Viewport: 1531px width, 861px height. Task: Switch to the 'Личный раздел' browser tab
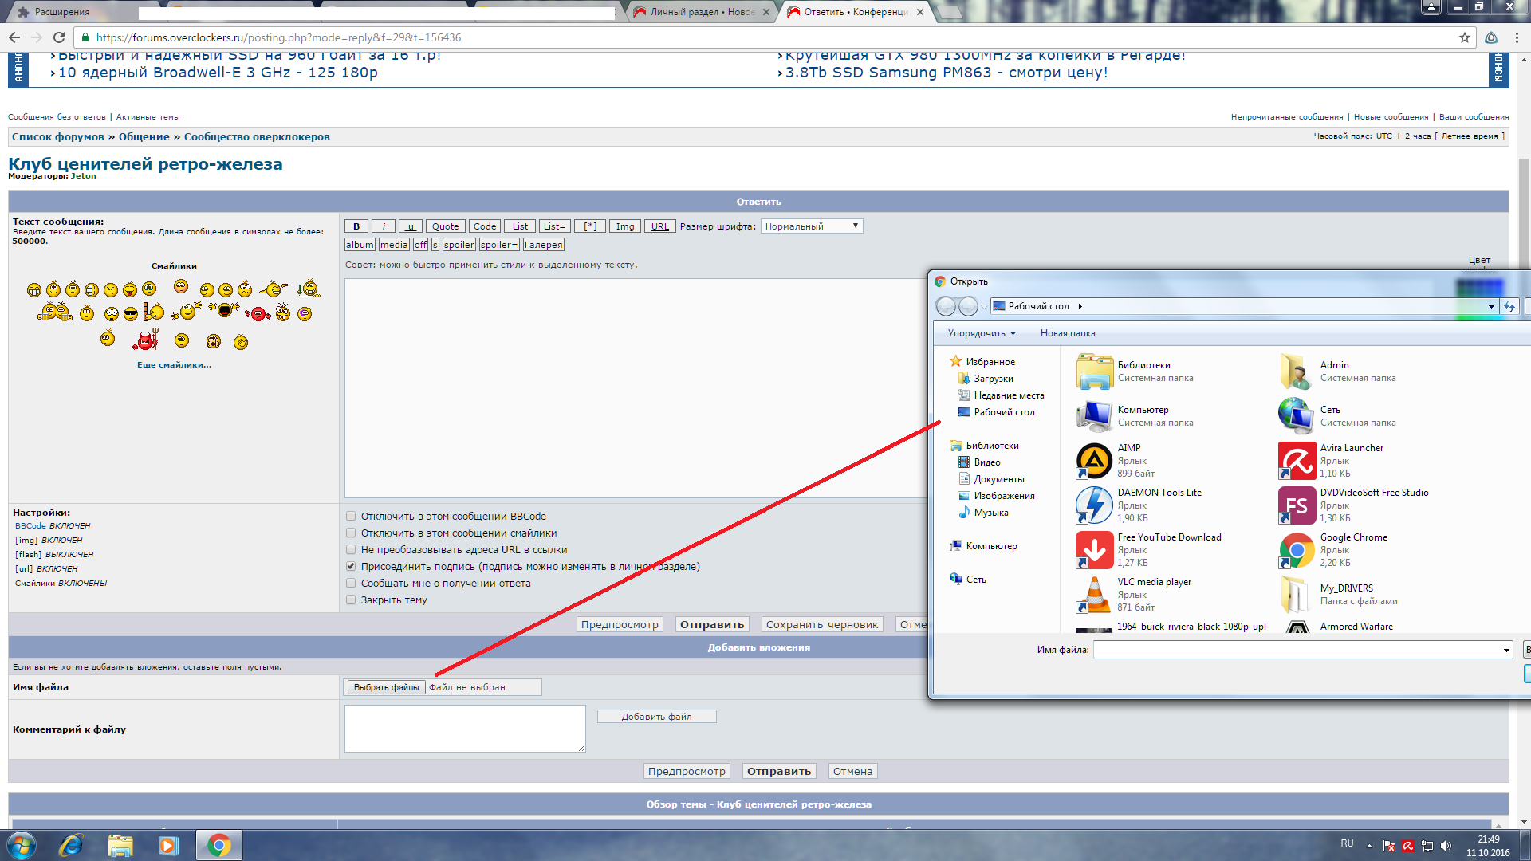point(700,12)
